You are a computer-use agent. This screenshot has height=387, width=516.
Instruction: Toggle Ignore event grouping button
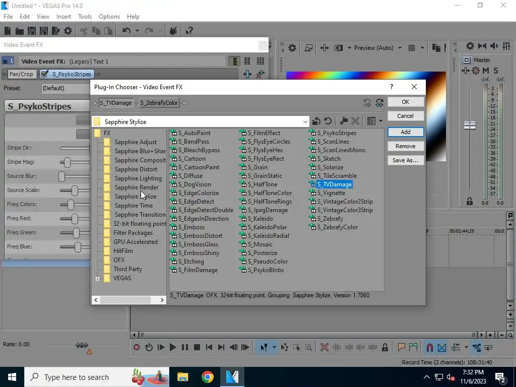pyautogui.click(x=489, y=347)
